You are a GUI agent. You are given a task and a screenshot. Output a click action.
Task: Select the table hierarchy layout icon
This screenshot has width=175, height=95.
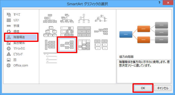tap(84, 31)
